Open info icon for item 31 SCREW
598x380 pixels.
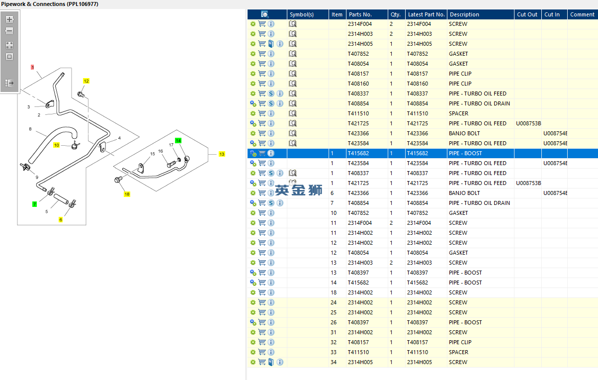pyautogui.click(x=271, y=332)
